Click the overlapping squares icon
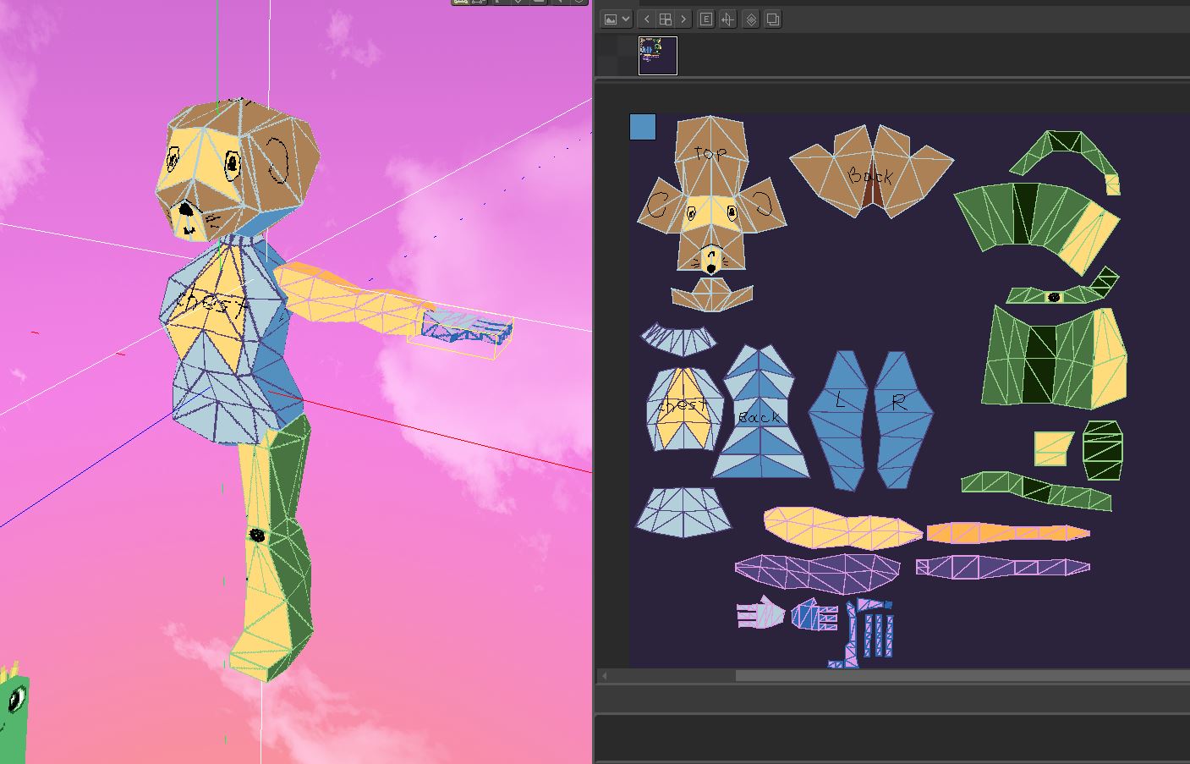 [773, 19]
